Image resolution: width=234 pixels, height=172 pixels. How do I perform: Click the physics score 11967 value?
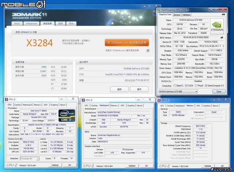point(43,71)
